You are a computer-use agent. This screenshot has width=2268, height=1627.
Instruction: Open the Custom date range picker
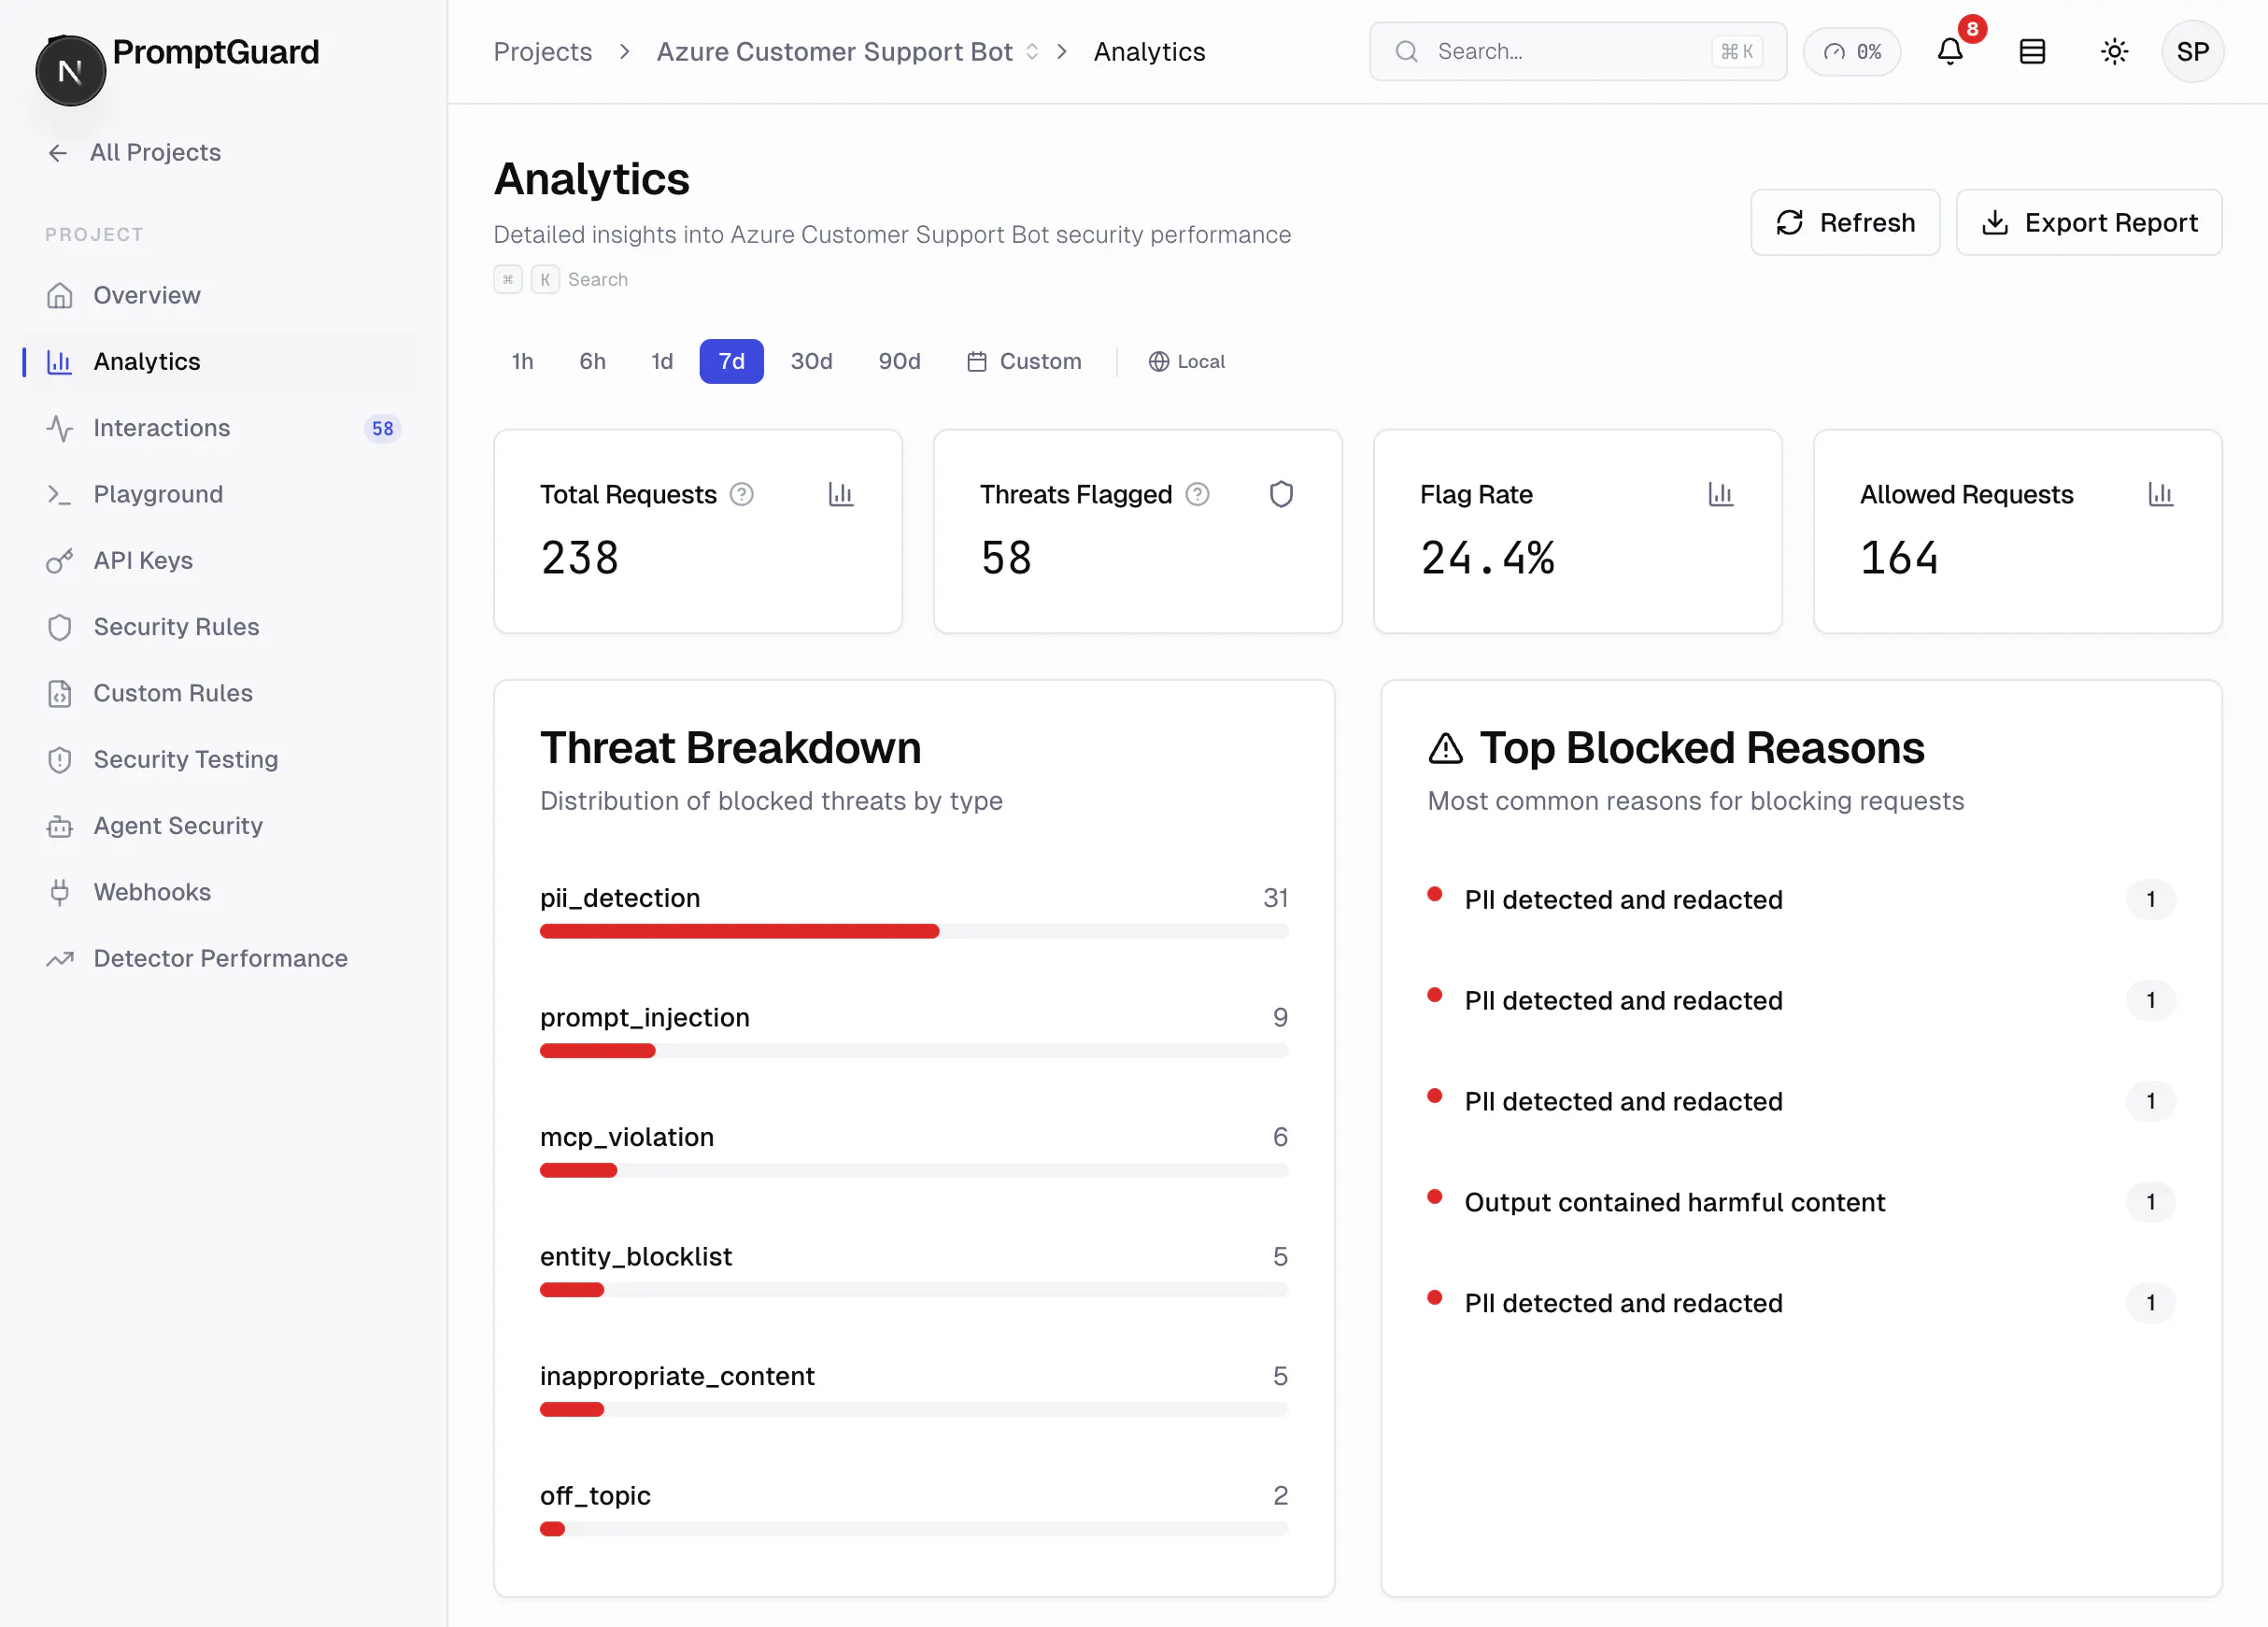pyautogui.click(x=1024, y=362)
